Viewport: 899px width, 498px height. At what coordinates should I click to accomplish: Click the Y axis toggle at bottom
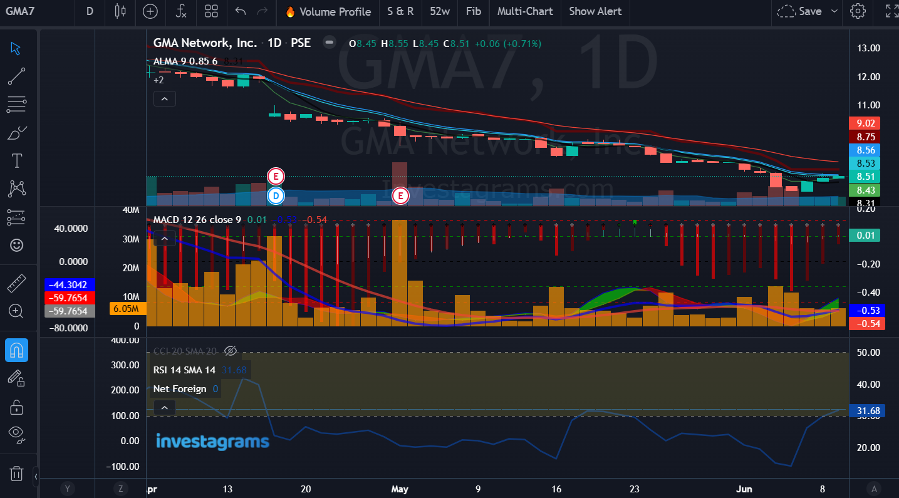67,489
